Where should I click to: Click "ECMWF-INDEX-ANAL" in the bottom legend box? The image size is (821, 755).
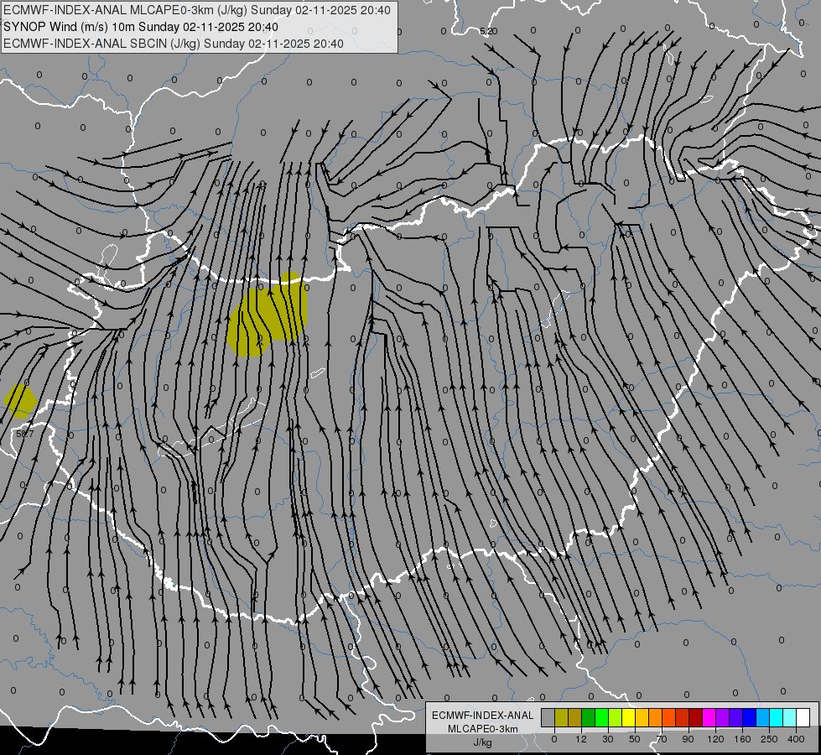pyautogui.click(x=482, y=716)
